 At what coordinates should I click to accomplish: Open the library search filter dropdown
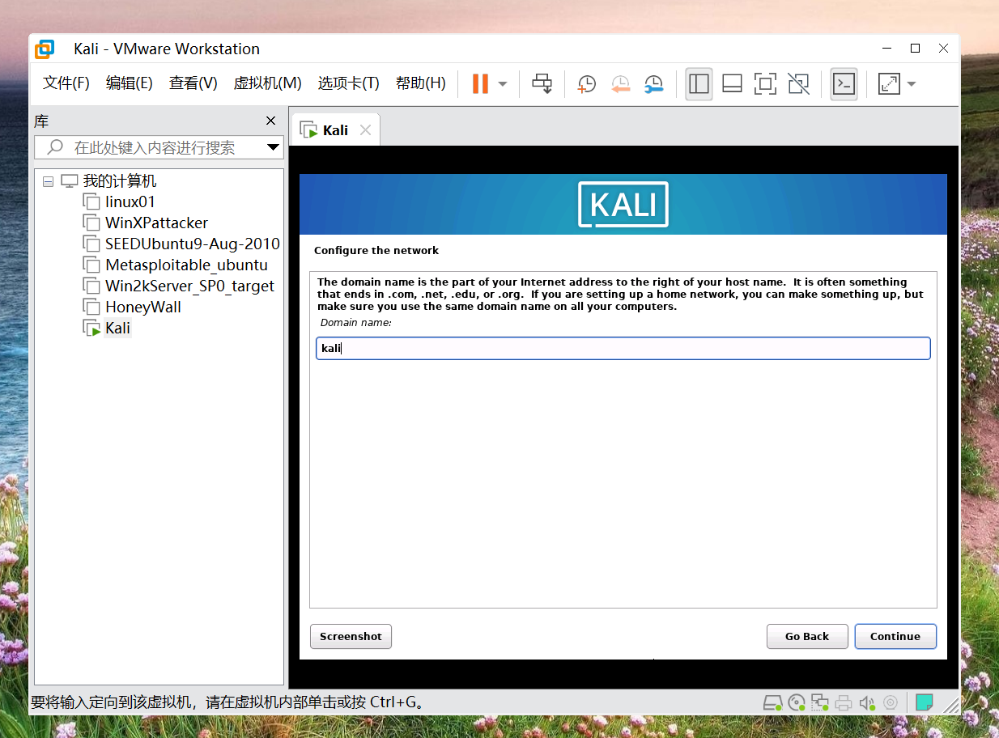(273, 147)
